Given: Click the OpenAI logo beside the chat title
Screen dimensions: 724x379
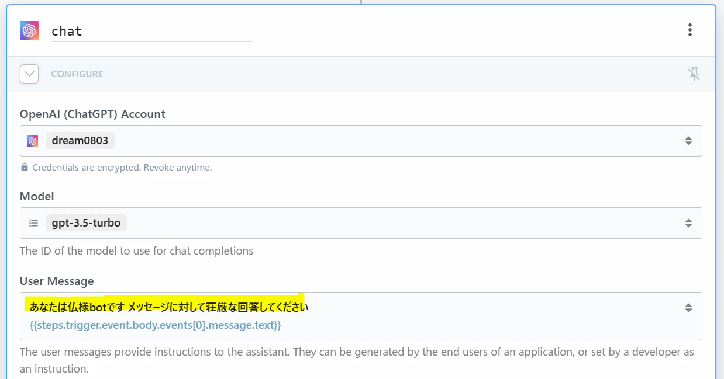Looking at the screenshot, I should click(x=29, y=30).
